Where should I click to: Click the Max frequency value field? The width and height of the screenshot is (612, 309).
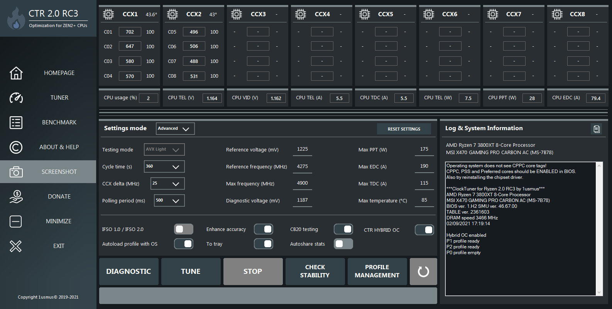coord(303,183)
